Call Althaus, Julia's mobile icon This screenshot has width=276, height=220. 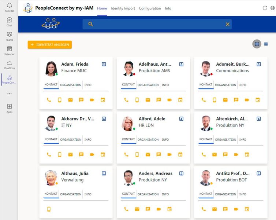pyautogui.click(x=49, y=209)
